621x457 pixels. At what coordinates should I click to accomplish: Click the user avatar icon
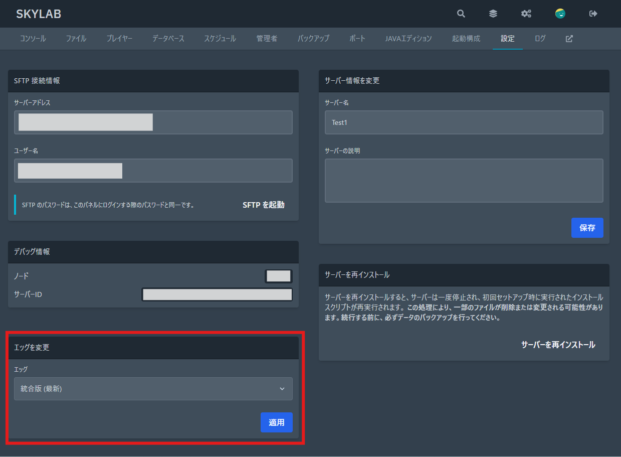click(x=560, y=14)
